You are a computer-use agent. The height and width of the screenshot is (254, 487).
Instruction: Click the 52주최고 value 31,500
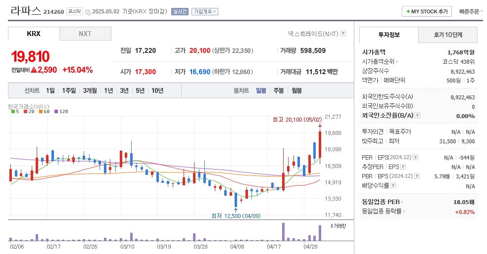[447, 141]
